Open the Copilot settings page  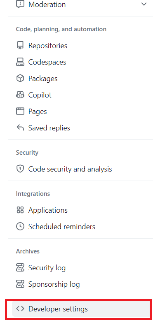[81, 95]
